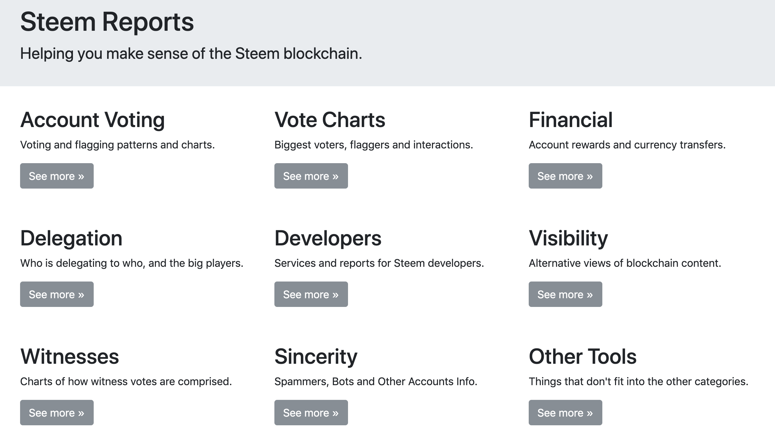Click the Financial heading
The image size is (775, 442).
tap(571, 120)
